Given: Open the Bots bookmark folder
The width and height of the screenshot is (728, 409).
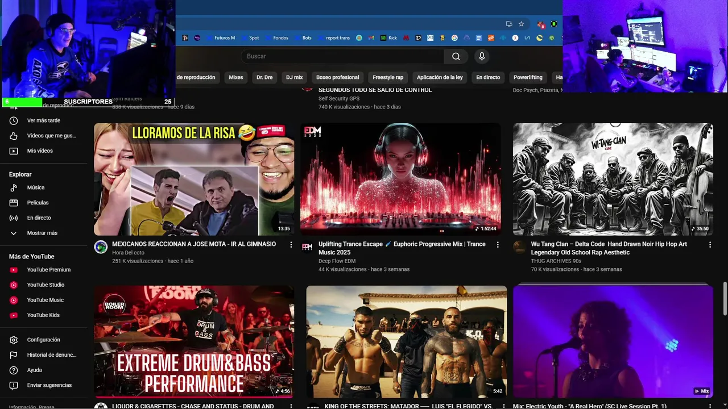Looking at the screenshot, I should click(303, 38).
